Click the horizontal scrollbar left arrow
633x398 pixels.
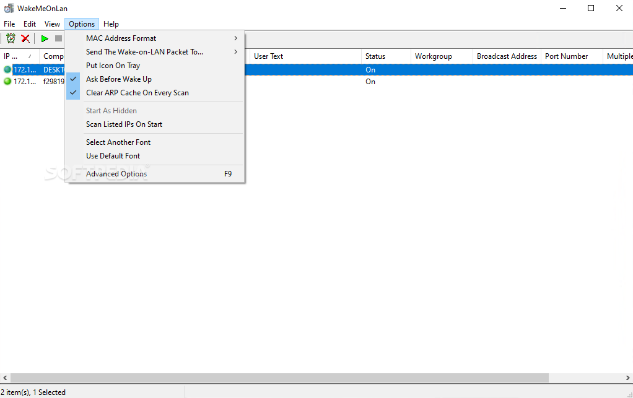pyautogui.click(x=5, y=378)
